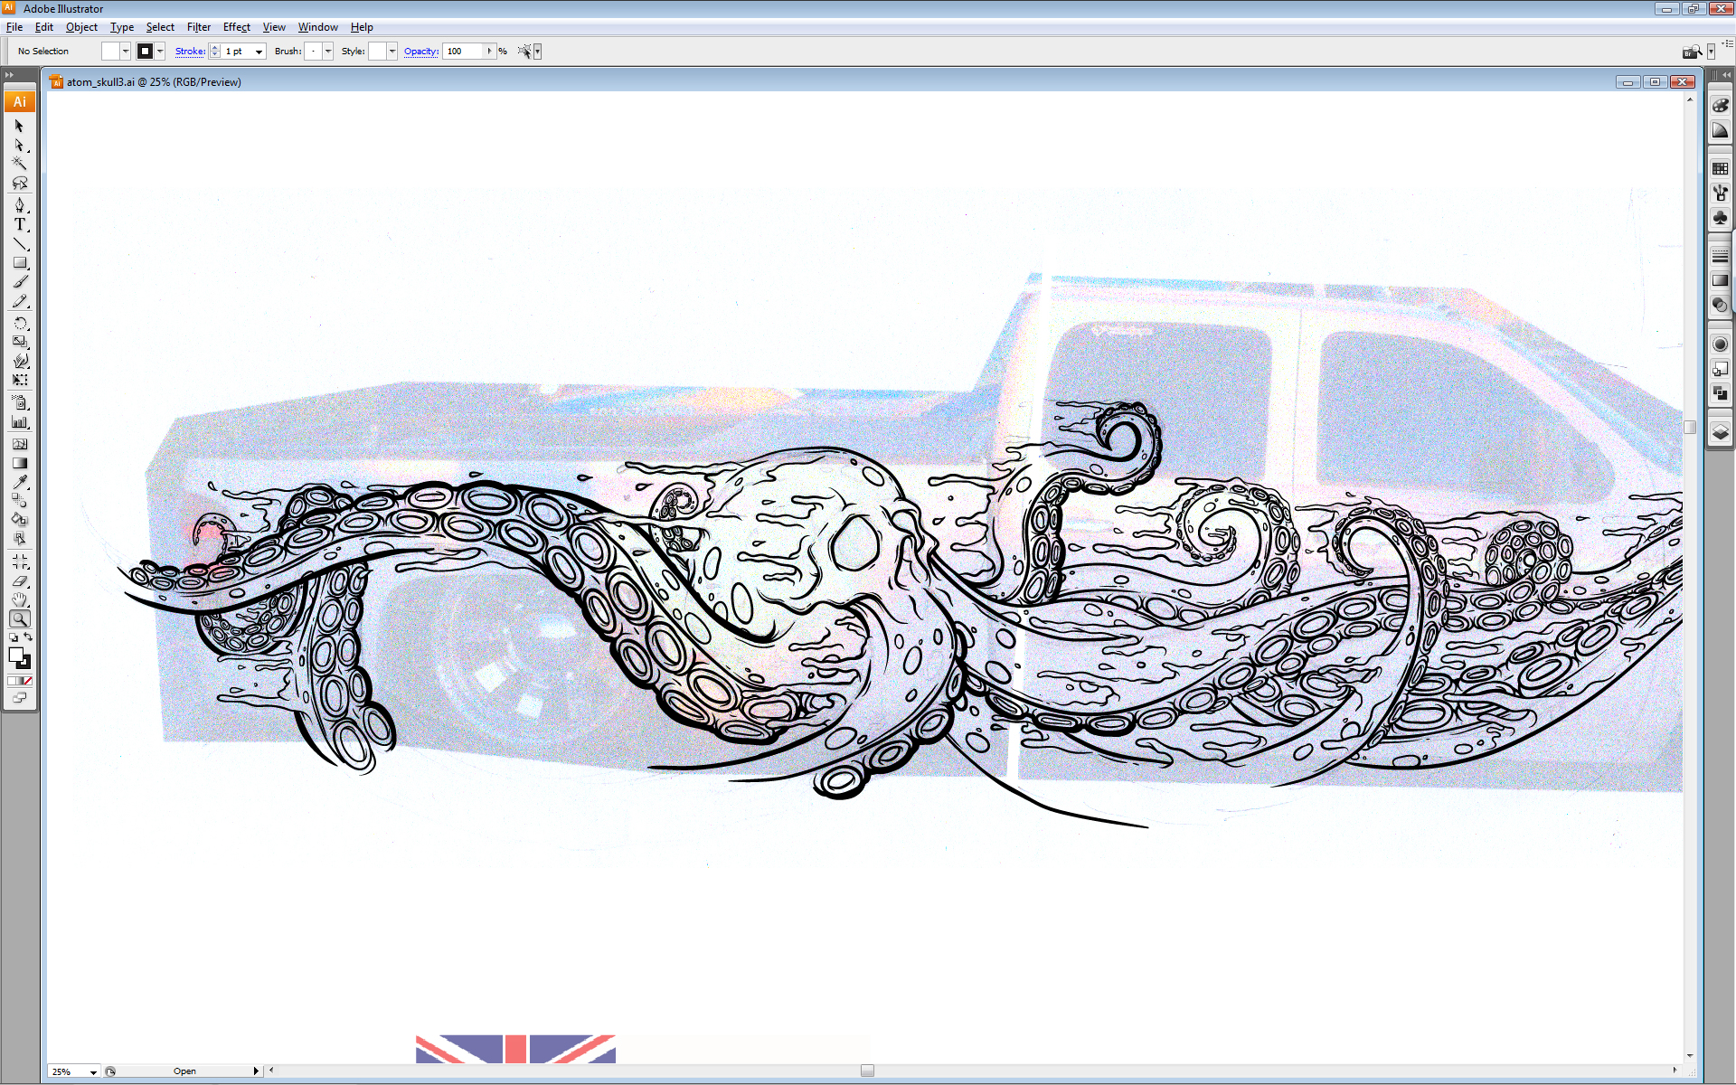Select the Eyedropper tool
The height and width of the screenshot is (1085, 1736).
point(19,482)
